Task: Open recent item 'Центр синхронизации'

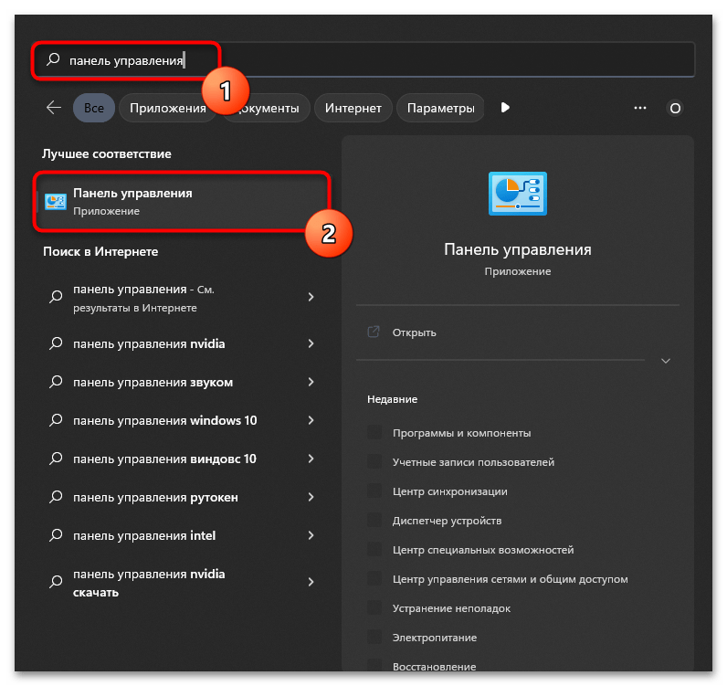Action: pos(449,491)
